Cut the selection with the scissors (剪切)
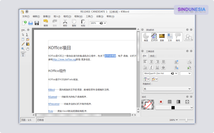The height and width of the screenshot is (133, 214). pyautogui.click(x=65, y=23)
